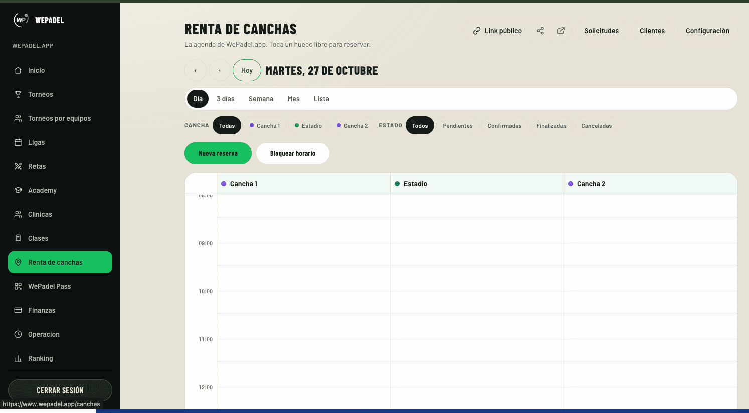749x413 pixels.
Task: Click the Clínicas people icon
Action: 18,214
